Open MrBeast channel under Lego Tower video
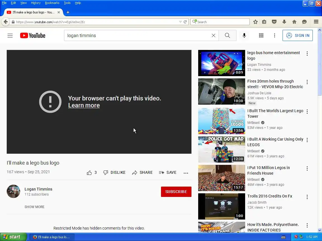 [254, 122]
